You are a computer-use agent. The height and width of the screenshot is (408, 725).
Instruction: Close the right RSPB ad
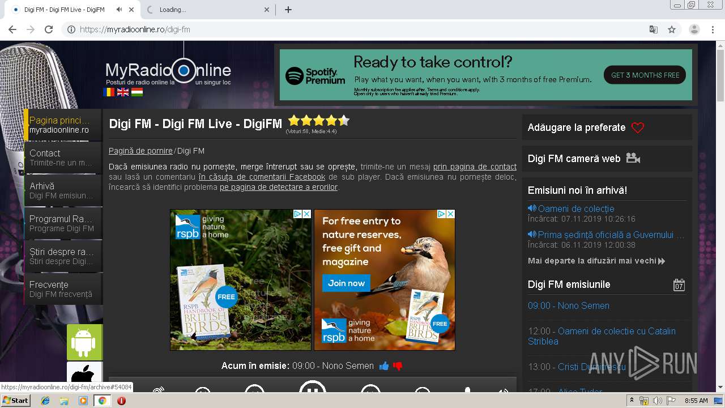coord(450,214)
